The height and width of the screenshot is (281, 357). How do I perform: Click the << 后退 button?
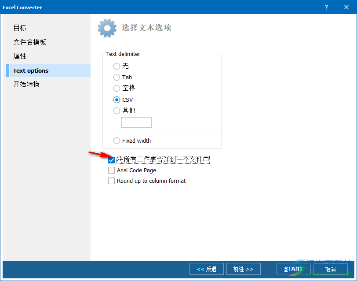tap(207, 269)
